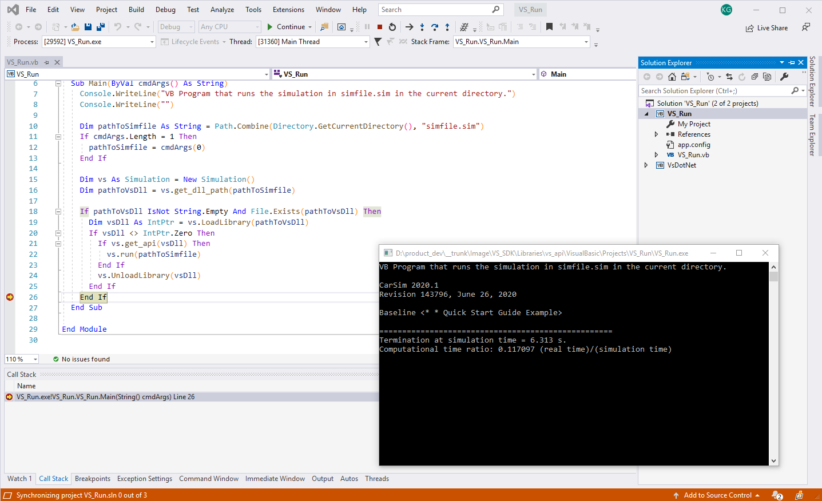Open the feedback icon near Live Share
Screen dimensions: 822x501
pyautogui.click(x=806, y=27)
